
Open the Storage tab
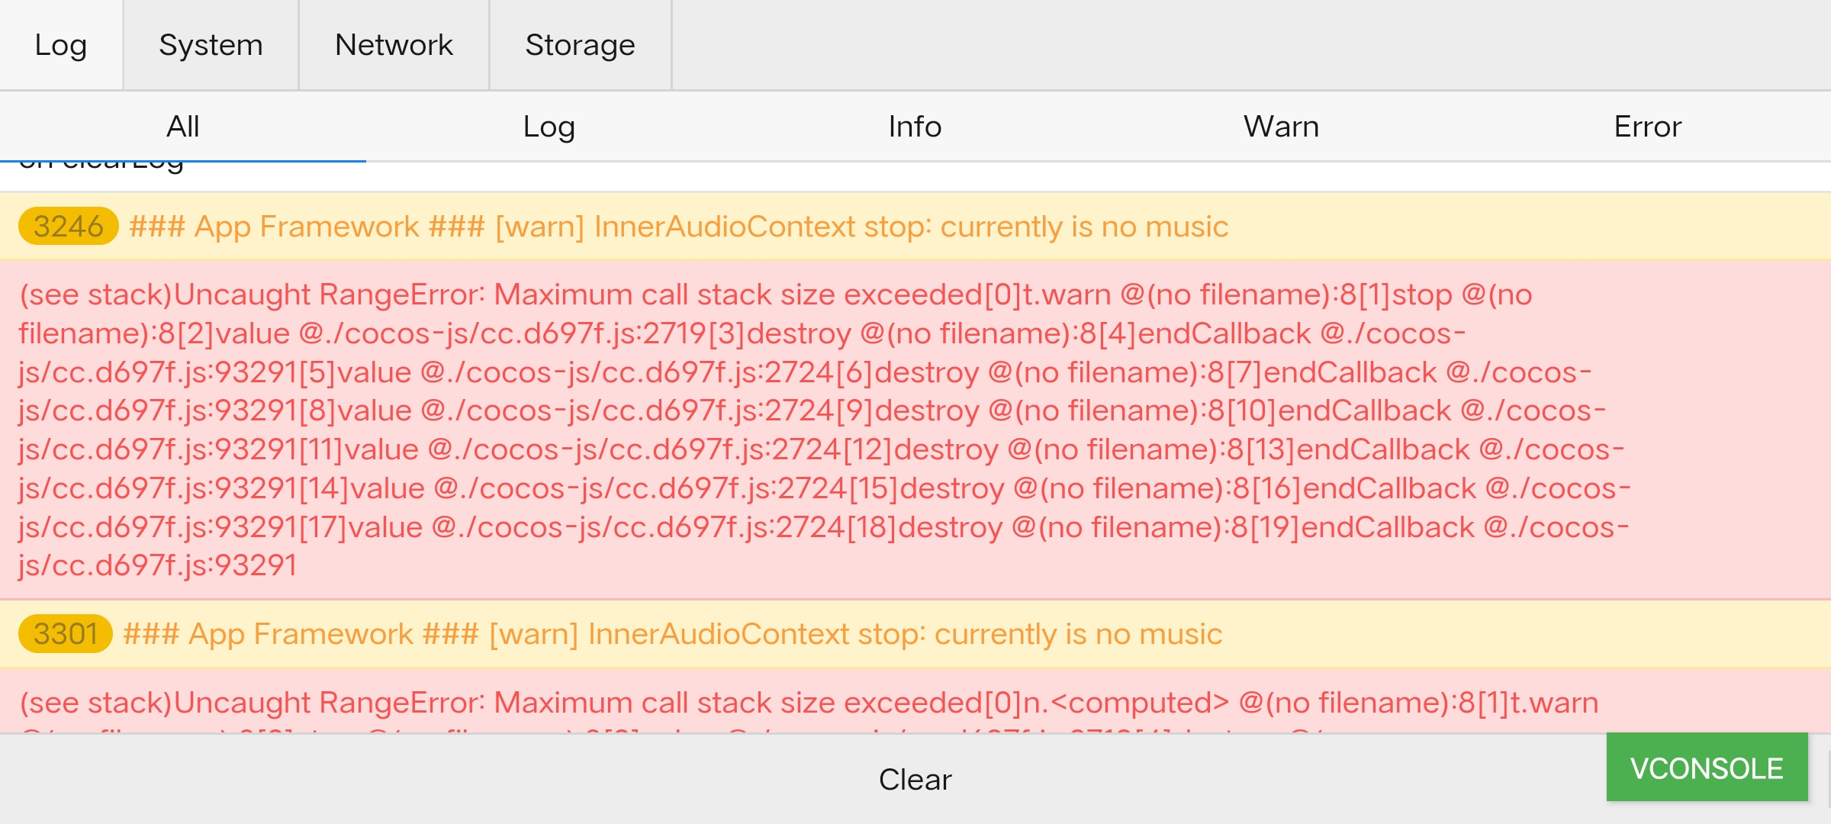tap(580, 45)
